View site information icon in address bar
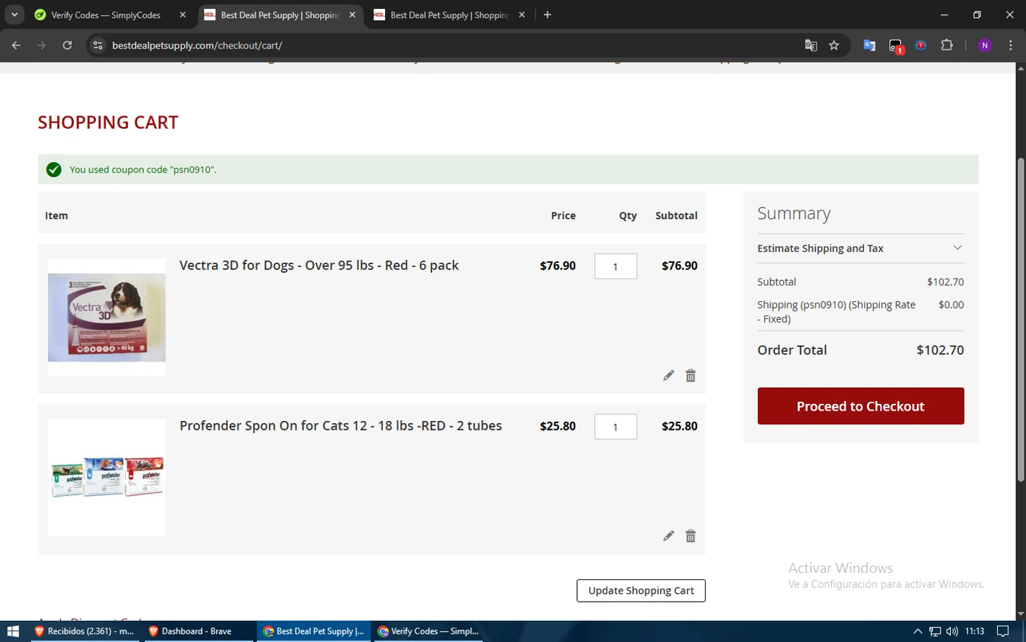This screenshot has height=642, width=1026. (x=98, y=45)
